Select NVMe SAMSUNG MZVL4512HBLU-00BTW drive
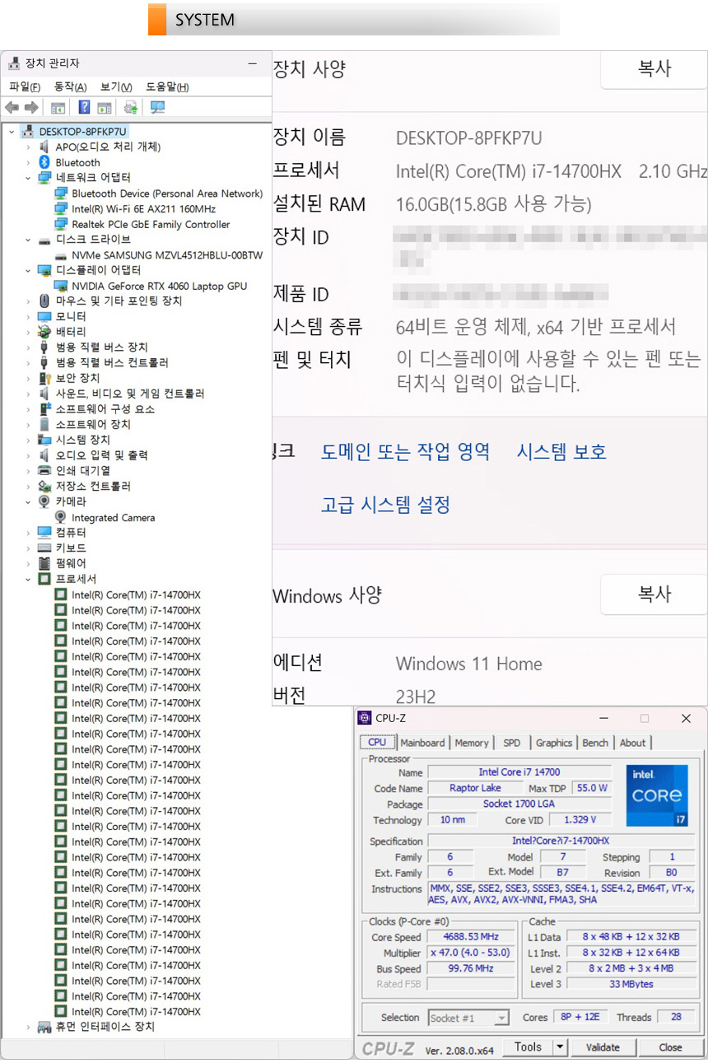This screenshot has height=1063, width=708. [x=167, y=255]
